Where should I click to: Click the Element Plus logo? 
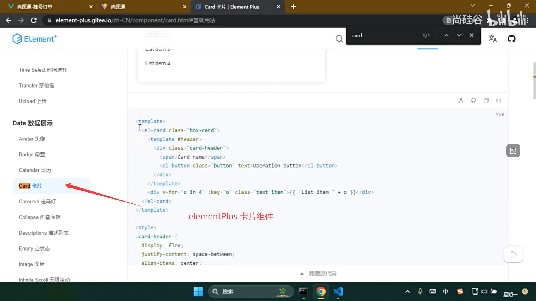point(35,39)
